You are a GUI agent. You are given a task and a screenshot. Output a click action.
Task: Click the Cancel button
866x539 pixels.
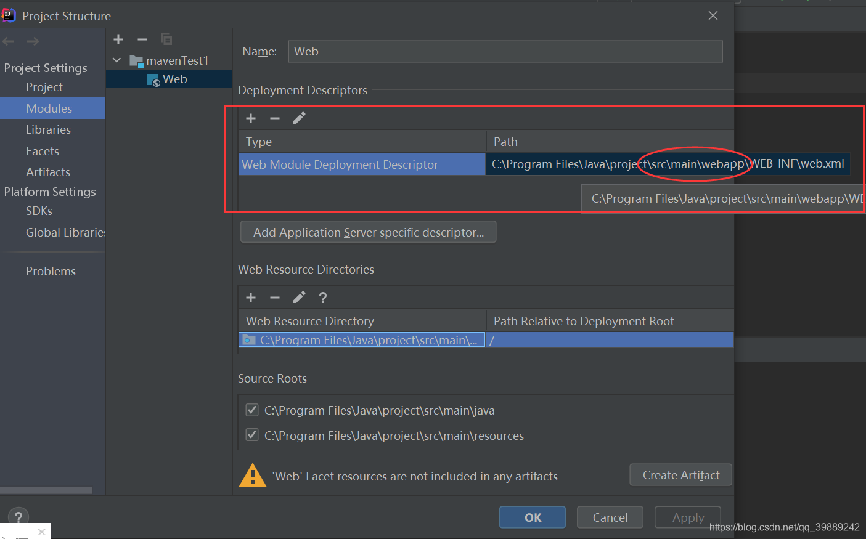point(610,517)
